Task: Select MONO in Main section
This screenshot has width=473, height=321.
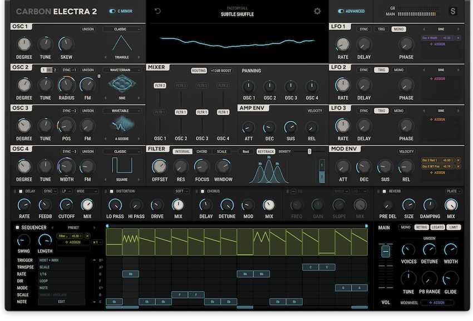Action: 406,227
